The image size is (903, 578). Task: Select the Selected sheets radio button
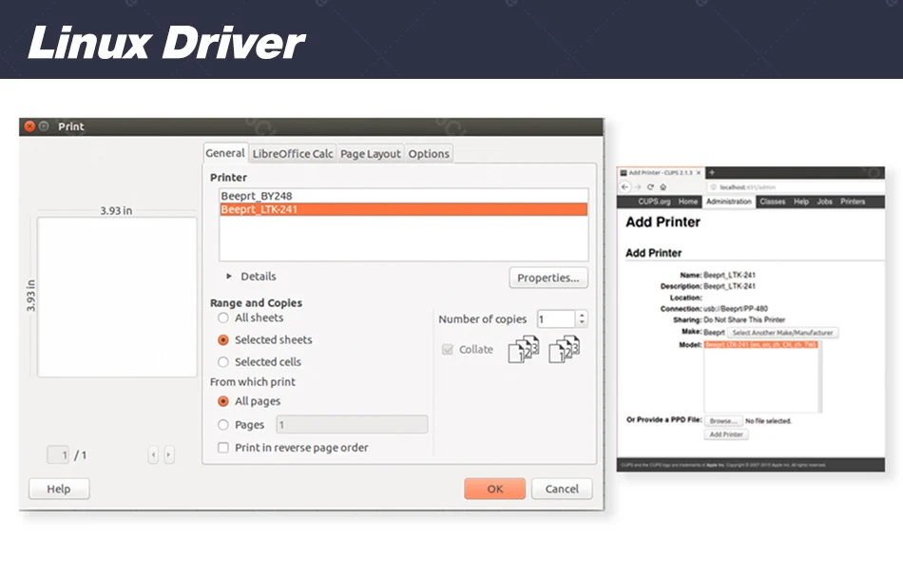pos(222,340)
